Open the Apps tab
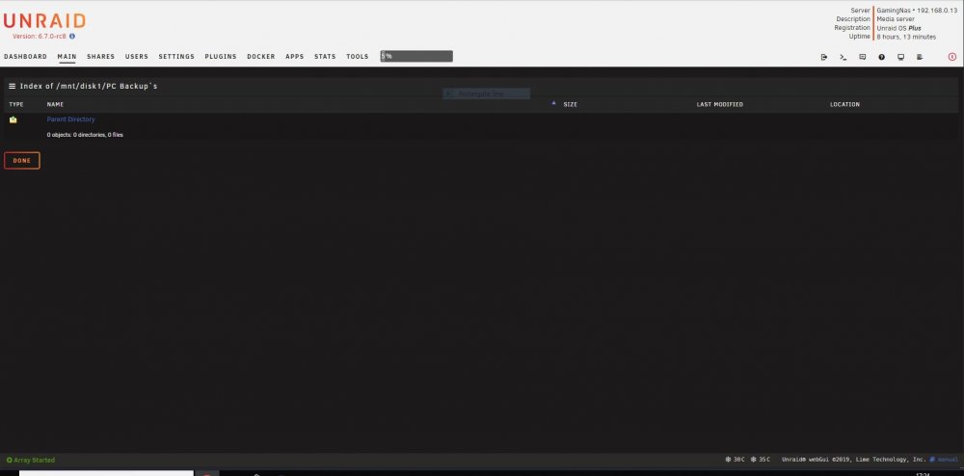964x476 pixels. point(294,57)
